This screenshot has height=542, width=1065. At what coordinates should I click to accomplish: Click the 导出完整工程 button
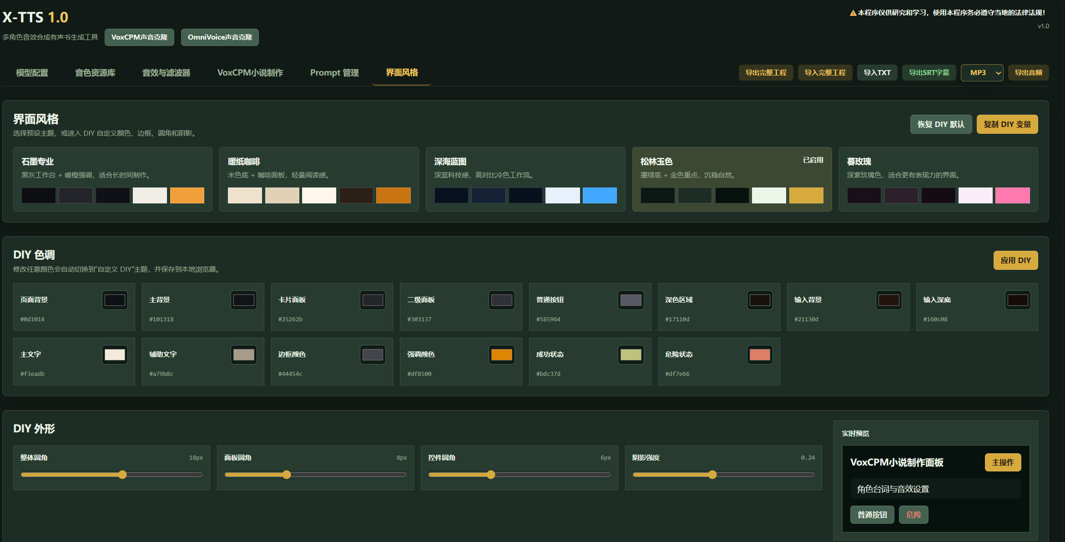point(766,73)
